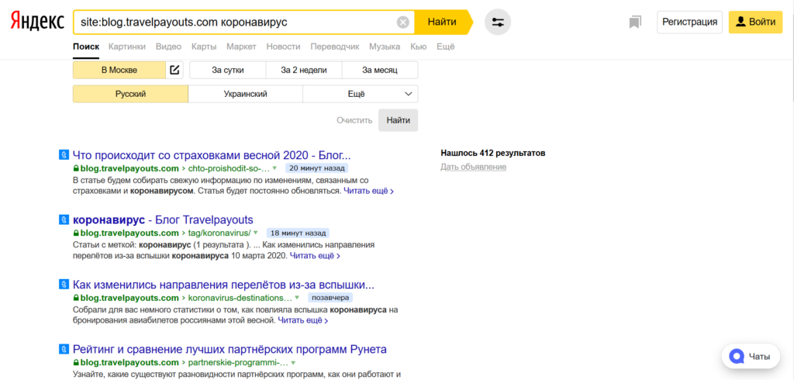
Task: Clear the search query with X icon
Action: [403, 22]
